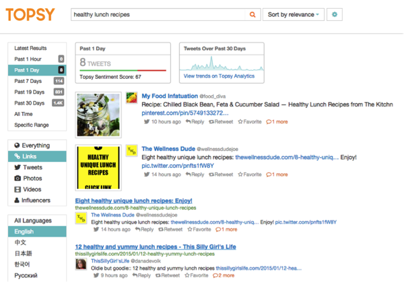Click the orange search magnifier icon
Viewport: 404px width, 282px height.
tap(252, 14)
